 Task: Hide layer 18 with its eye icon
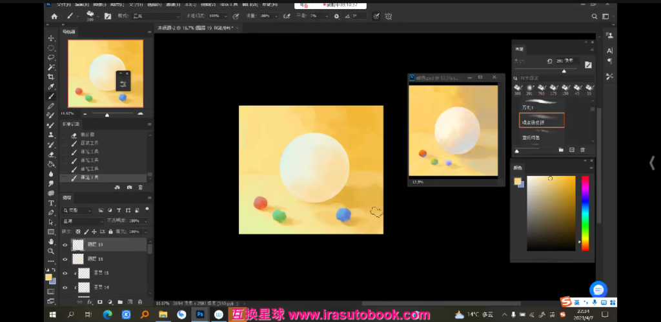[x=65, y=259]
